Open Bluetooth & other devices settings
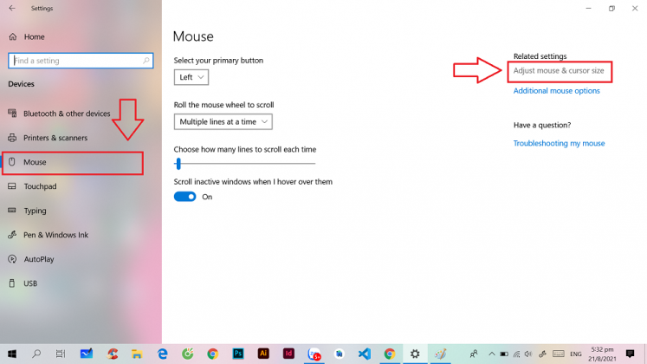 click(x=66, y=114)
